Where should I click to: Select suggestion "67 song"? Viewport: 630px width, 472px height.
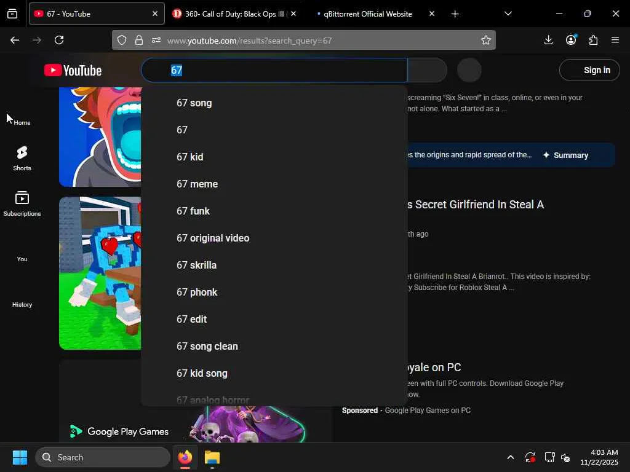pos(274,103)
